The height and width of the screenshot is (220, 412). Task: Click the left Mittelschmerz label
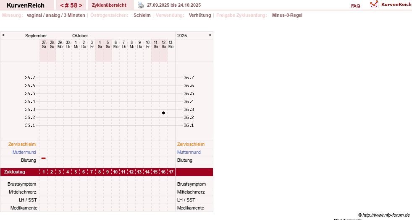click(22, 192)
